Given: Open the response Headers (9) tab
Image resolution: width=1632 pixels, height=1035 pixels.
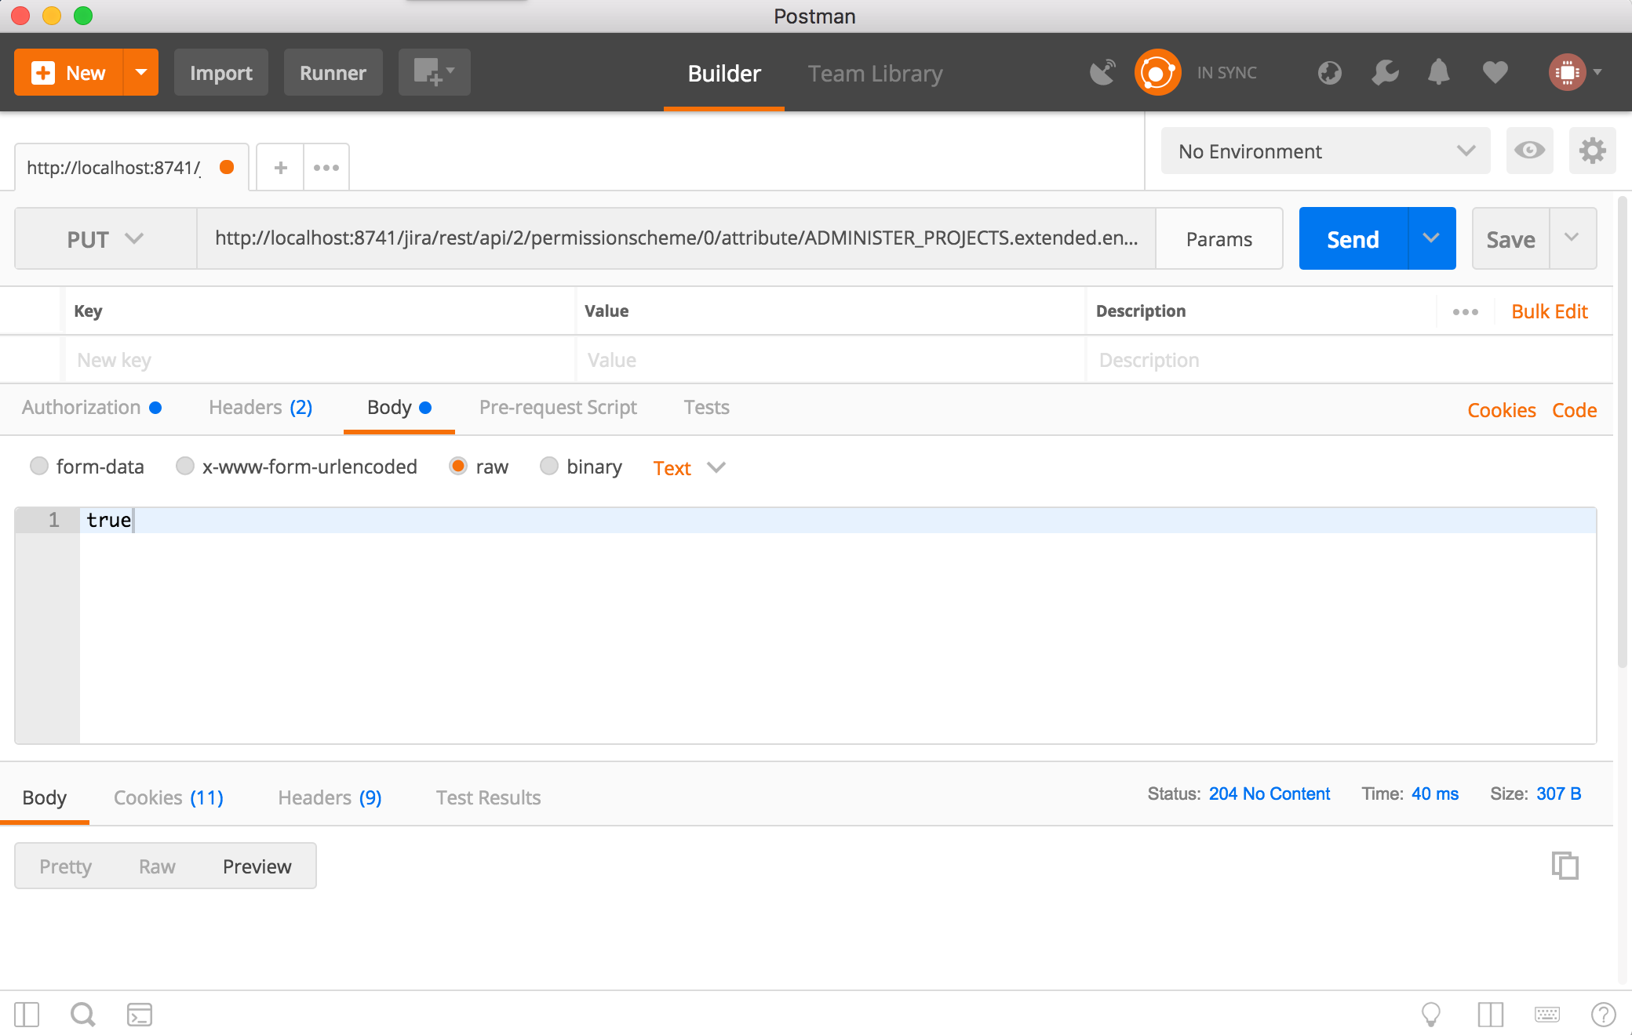Looking at the screenshot, I should coord(330,797).
